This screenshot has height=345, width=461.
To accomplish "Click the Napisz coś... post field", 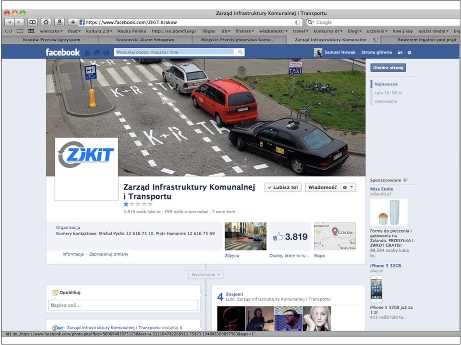I will click(123, 305).
